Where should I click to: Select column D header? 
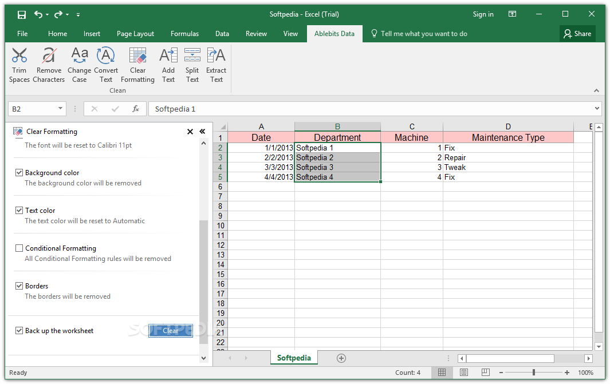(x=508, y=126)
